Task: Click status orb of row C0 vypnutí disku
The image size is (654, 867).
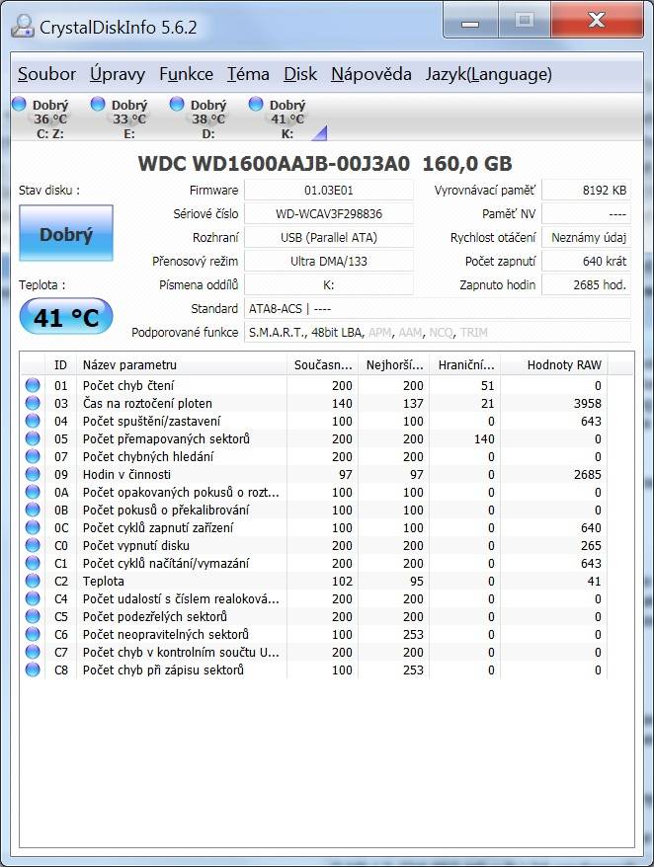Action: pyautogui.click(x=33, y=545)
